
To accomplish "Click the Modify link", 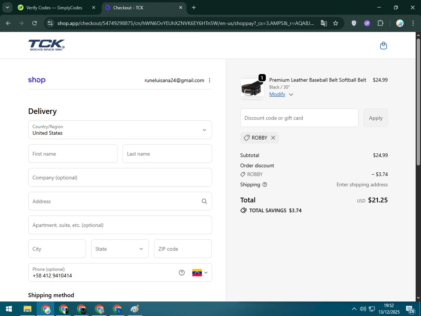I will [x=277, y=94].
